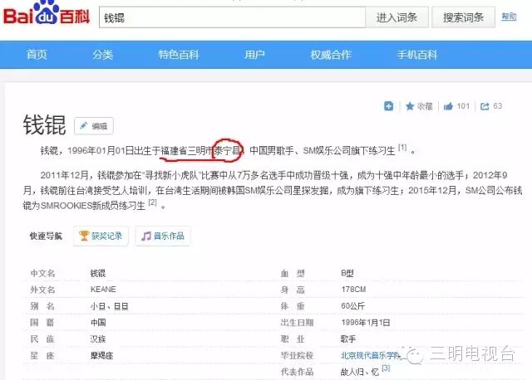Open the 北京现代音乐学院 link
Screen dimensions: 532x380
[370, 355]
